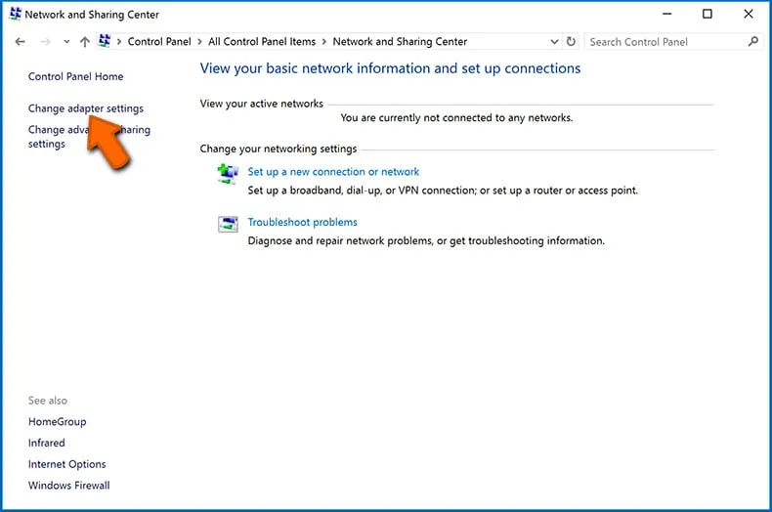Open Internet Options from See also

tap(66, 464)
